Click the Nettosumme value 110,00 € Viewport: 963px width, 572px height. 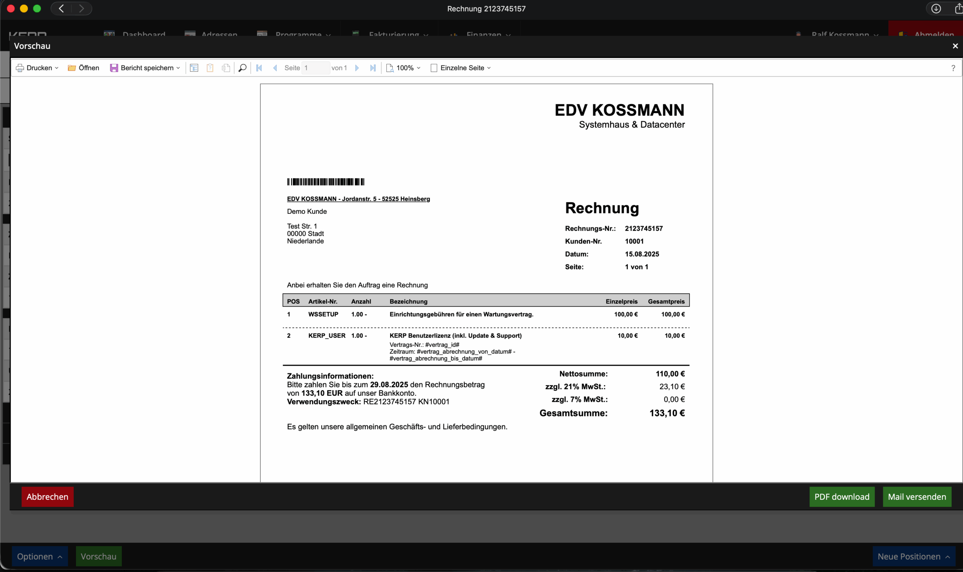670,374
